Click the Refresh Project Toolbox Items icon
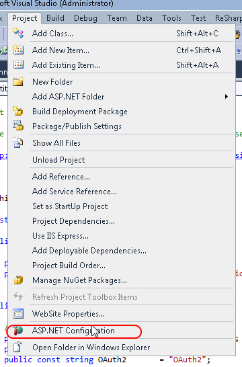Image resolution: width=242 pixels, height=367 pixels. click(x=18, y=296)
